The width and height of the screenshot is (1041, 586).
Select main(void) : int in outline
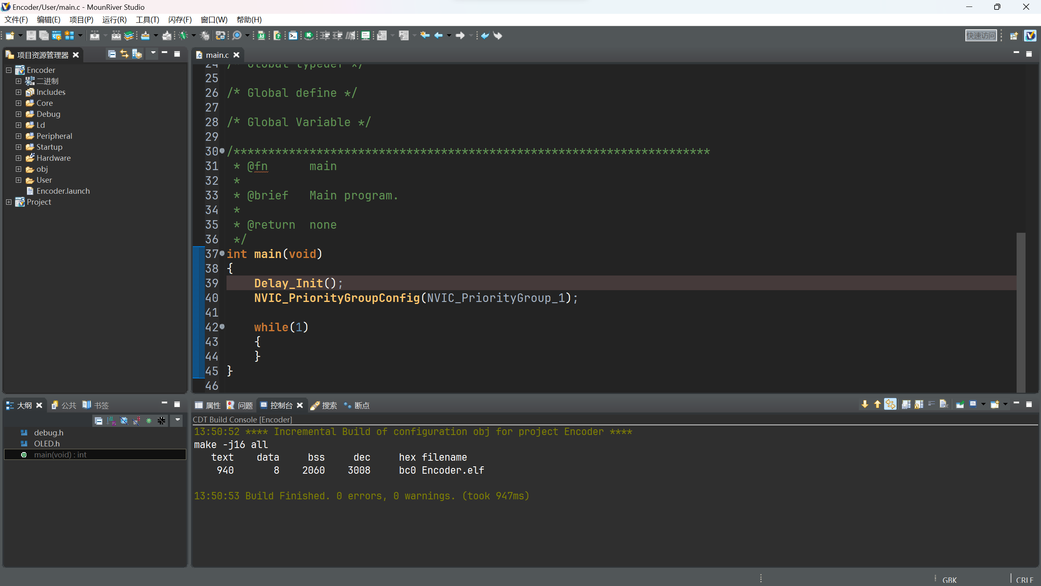tap(95, 455)
